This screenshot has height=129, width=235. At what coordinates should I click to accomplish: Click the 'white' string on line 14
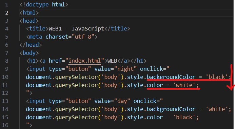[x=217, y=109]
